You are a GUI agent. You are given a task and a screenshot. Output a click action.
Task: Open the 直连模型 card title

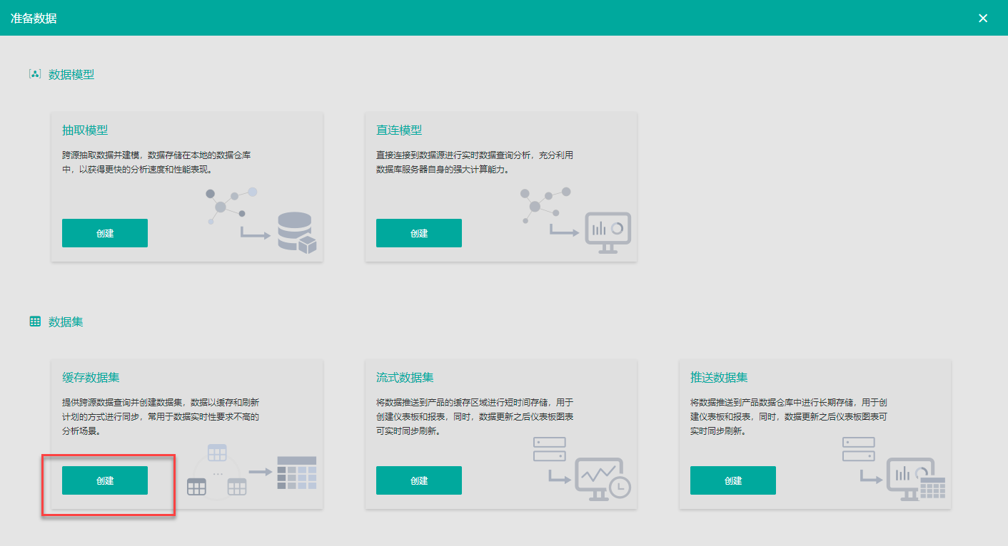point(399,130)
